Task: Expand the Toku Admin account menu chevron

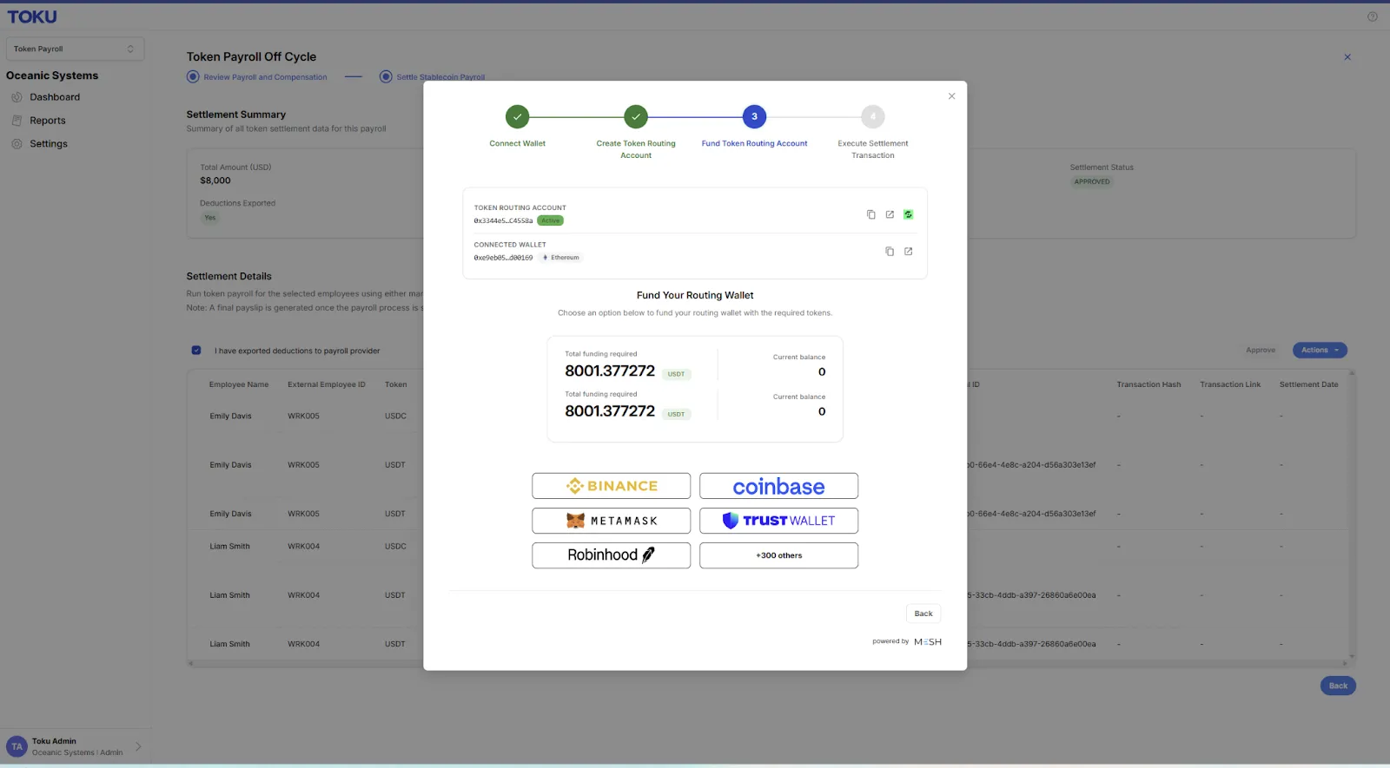Action: pyautogui.click(x=138, y=746)
